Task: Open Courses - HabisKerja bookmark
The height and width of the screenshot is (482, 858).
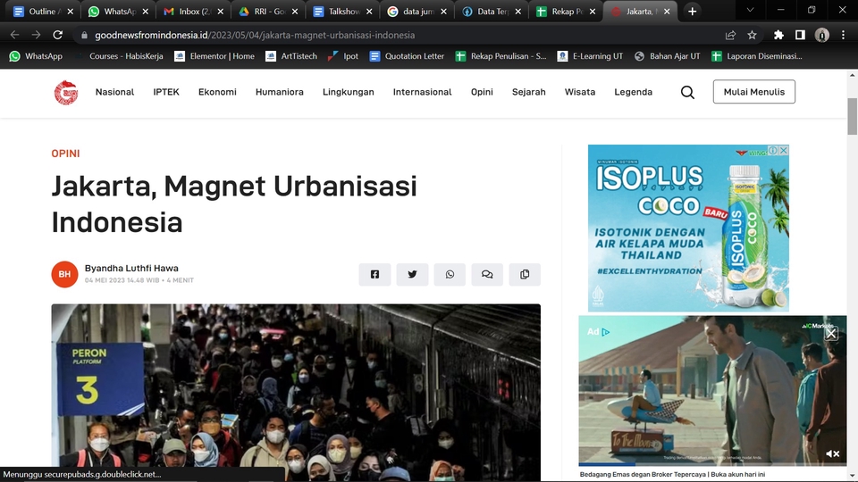Action: point(120,56)
